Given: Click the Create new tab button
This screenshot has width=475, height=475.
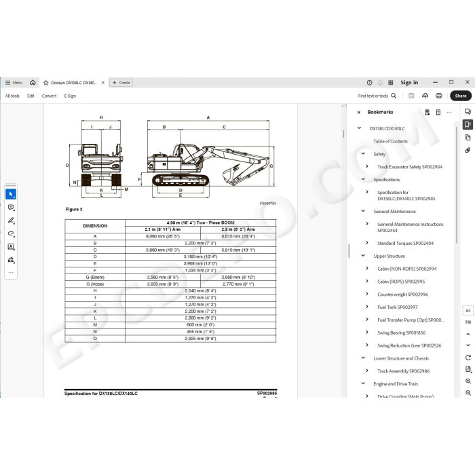Looking at the screenshot, I should click(x=121, y=82).
